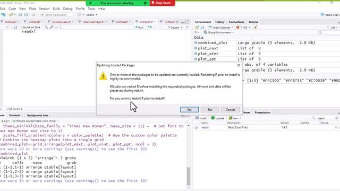Image resolution: width=340 pixels, height=191 pixels.
Task: Click the re-run previous code icon
Action: pyautogui.click(x=150, y=27)
